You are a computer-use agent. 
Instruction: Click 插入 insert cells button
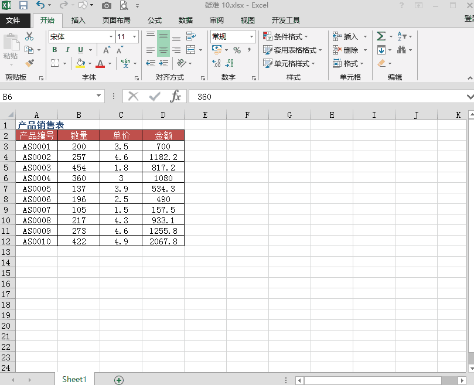coord(346,36)
